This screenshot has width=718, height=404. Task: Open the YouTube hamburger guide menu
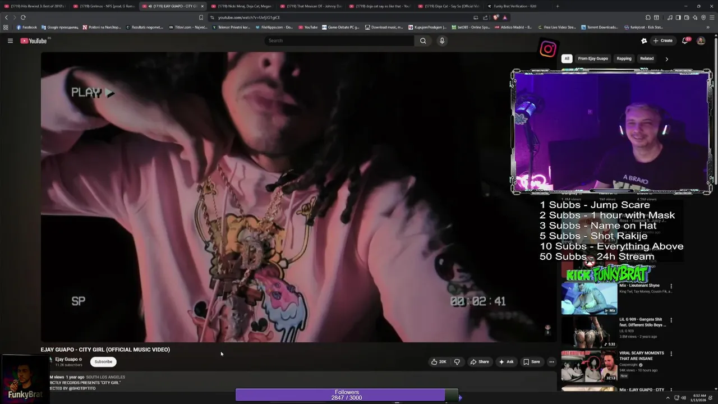pos(10,40)
